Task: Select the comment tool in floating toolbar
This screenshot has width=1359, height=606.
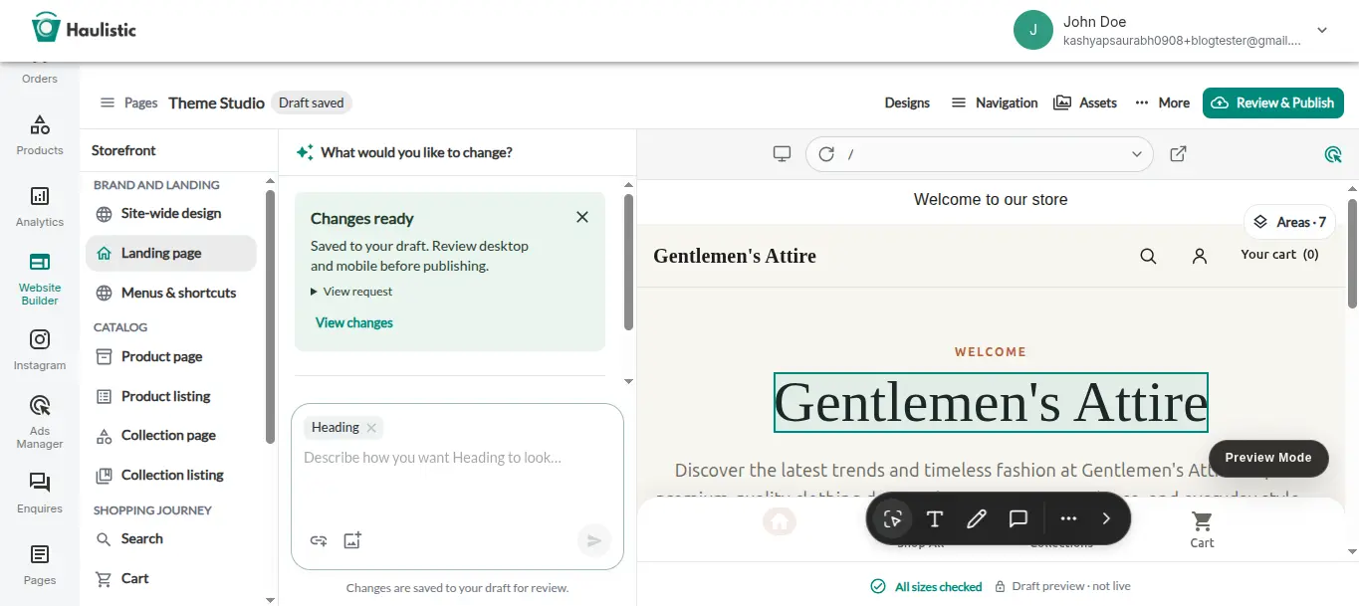Action: (x=1019, y=518)
